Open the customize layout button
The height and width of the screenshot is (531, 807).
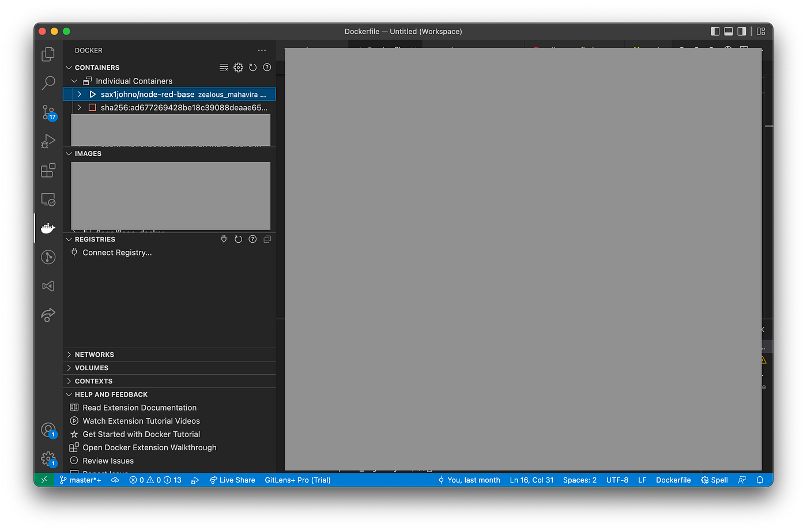pyautogui.click(x=761, y=31)
